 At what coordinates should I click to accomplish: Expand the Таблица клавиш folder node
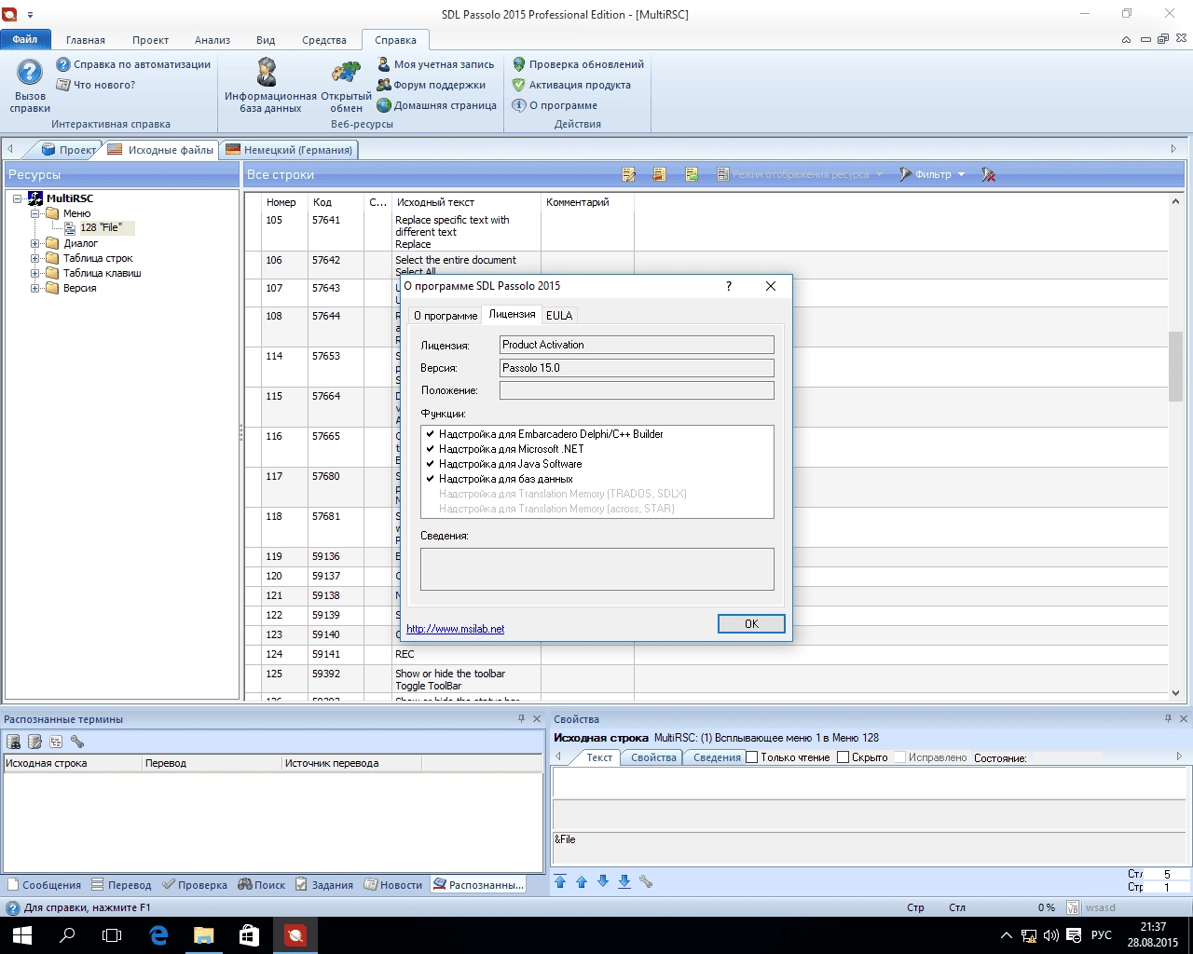pyautogui.click(x=34, y=273)
